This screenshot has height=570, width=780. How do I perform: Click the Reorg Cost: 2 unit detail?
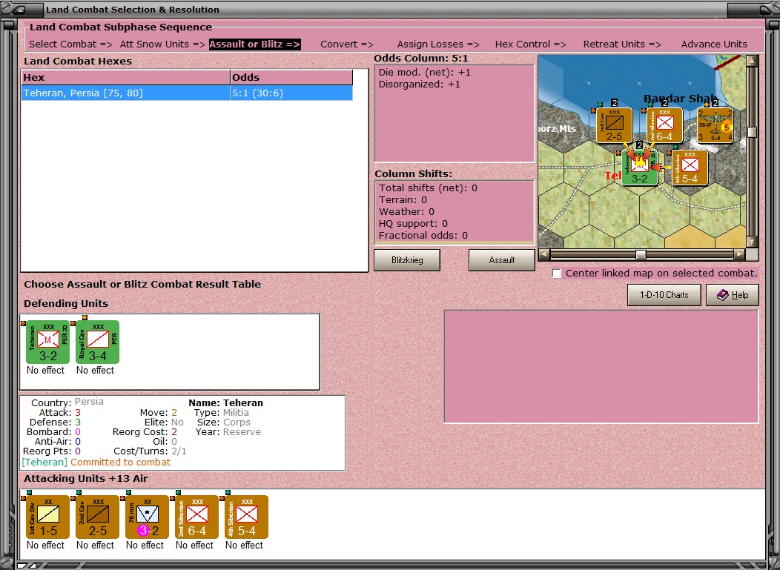(145, 431)
